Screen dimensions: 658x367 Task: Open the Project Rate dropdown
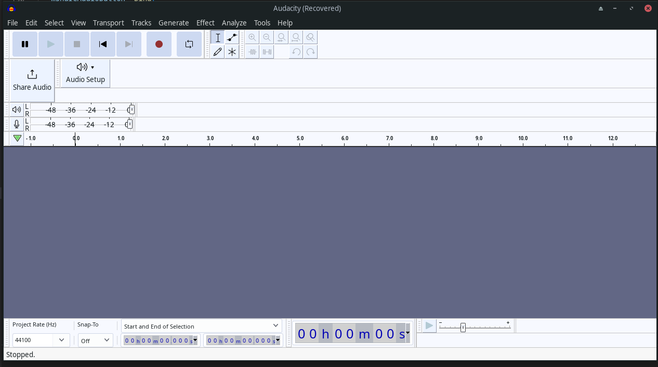[x=41, y=340]
